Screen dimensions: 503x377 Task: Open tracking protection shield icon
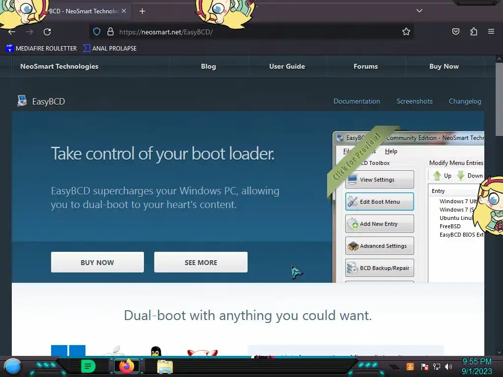[97, 32]
